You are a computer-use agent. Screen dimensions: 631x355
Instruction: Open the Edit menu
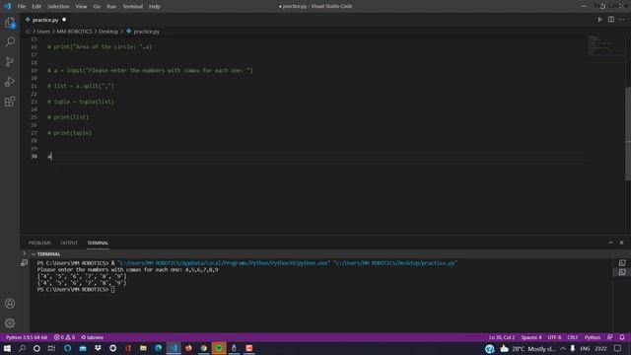[36, 7]
